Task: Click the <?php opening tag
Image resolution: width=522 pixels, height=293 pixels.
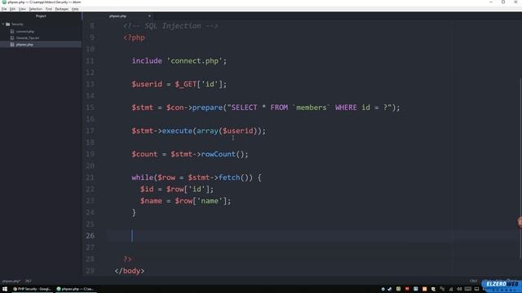Action: (134, 37)
